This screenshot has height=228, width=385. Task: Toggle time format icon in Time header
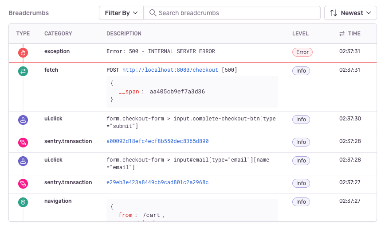point(342,34)
